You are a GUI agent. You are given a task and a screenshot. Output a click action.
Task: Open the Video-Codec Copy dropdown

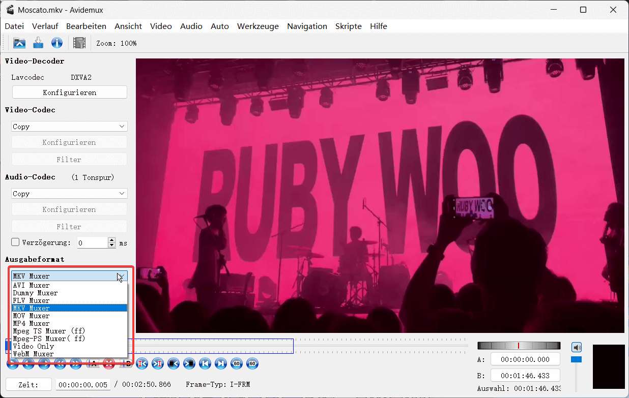pos(69,126)
